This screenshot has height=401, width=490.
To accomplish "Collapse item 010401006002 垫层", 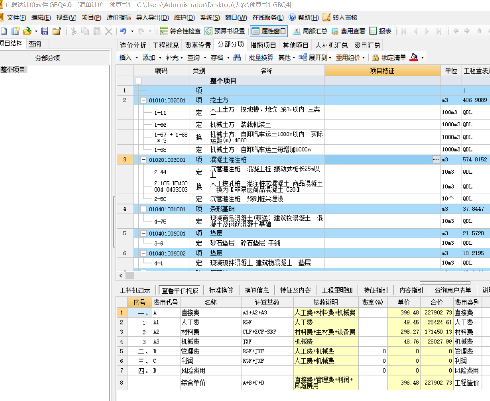I will (x=143, y=253).
